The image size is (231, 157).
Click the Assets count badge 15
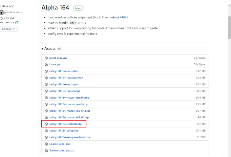click(59, 49)
